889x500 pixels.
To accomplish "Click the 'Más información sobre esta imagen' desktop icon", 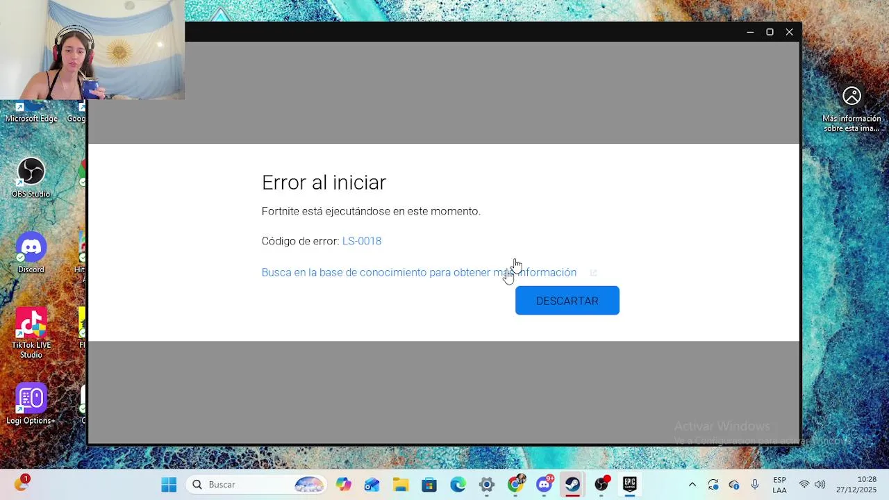I will [x=851, y=109].
